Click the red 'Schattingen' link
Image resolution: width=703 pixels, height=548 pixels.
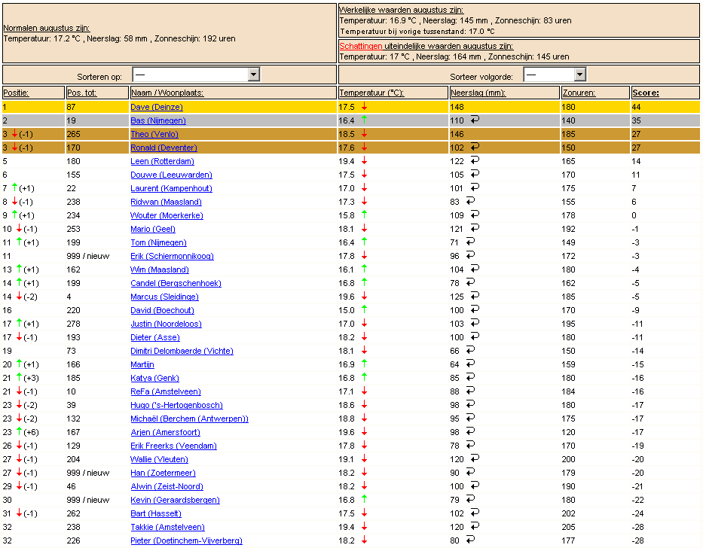(360, 46)
